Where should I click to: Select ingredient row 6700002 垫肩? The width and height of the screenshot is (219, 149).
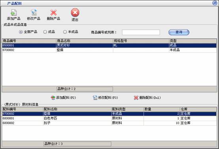pos(109,114)
